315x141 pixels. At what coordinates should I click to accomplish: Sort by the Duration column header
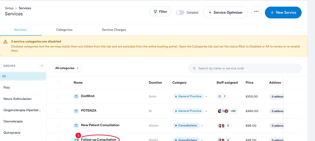point(155,83)
